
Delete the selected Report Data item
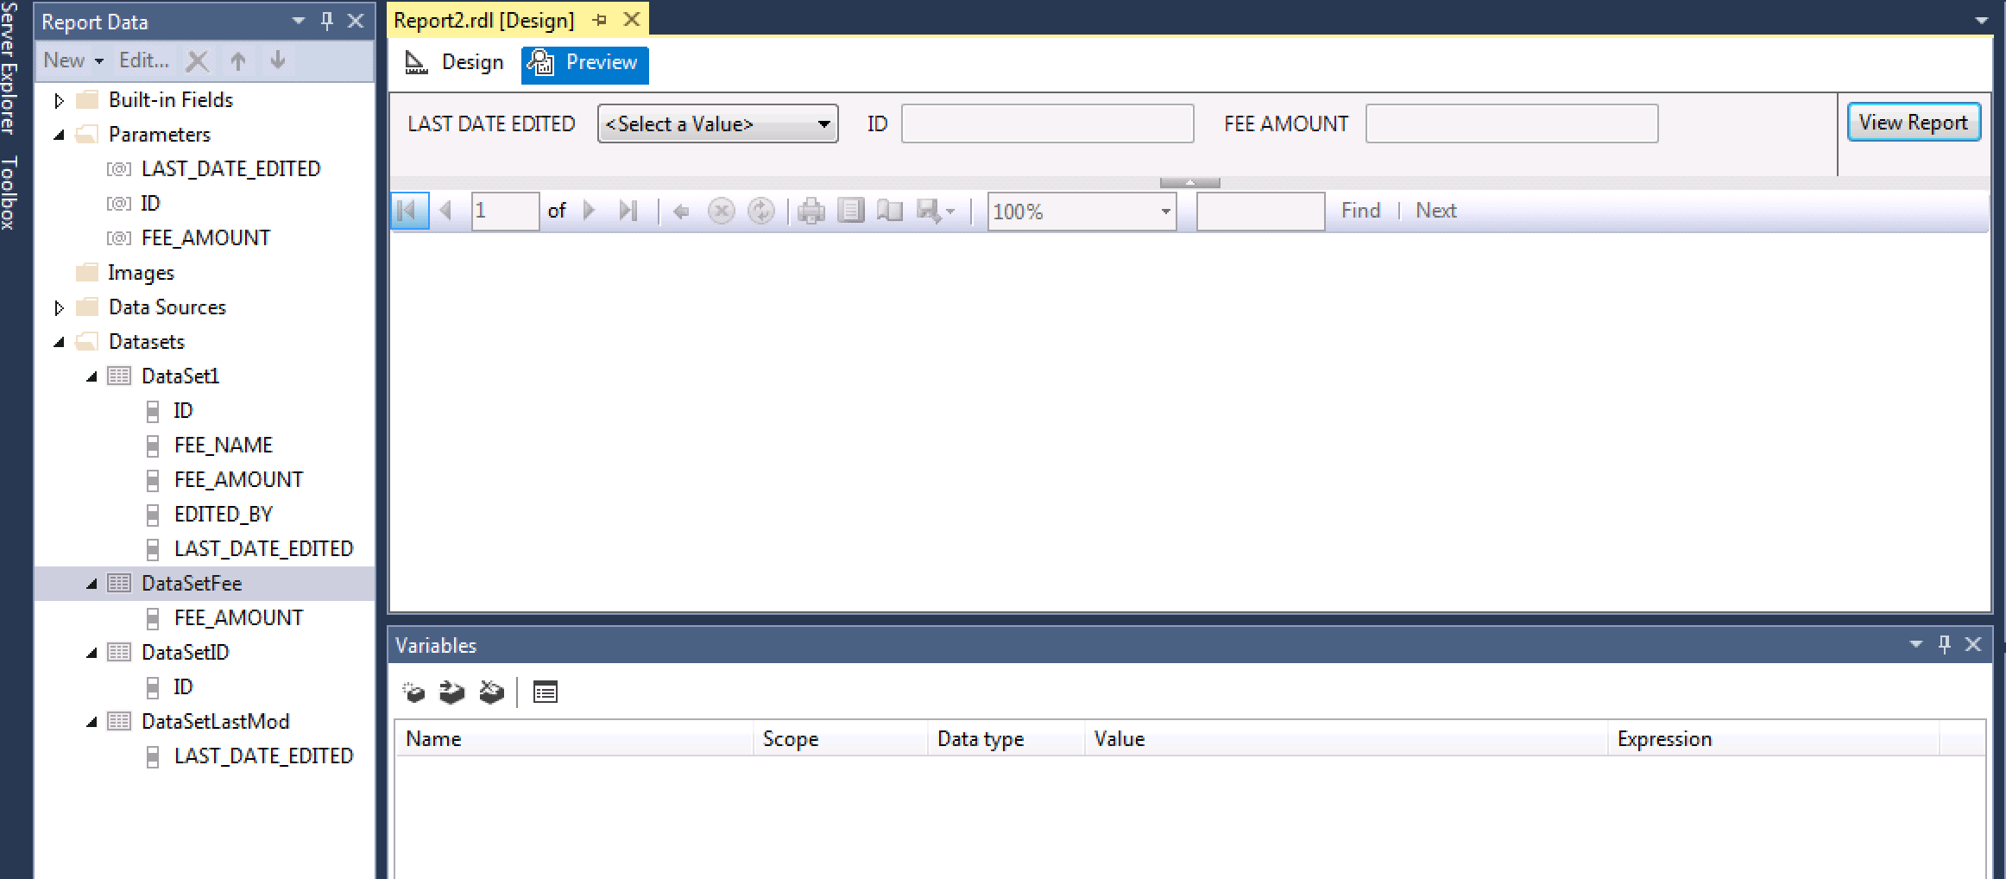pyautogui.click(x=198, y=60)
